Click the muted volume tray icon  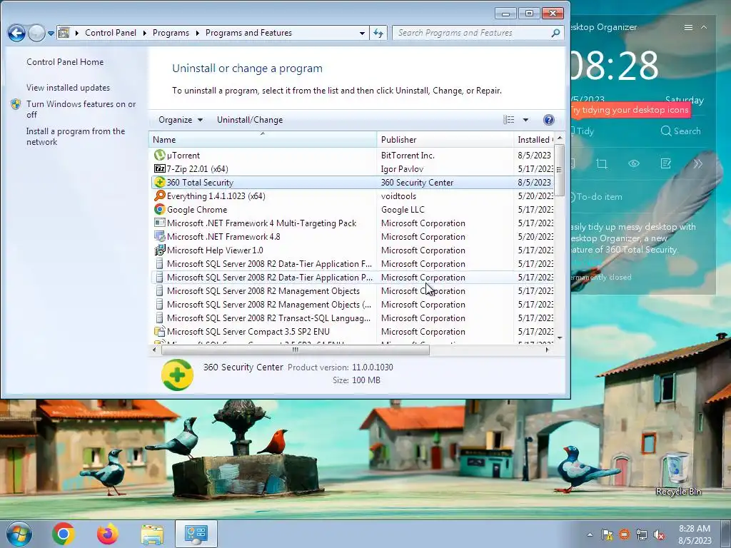[x=659, y=534]
